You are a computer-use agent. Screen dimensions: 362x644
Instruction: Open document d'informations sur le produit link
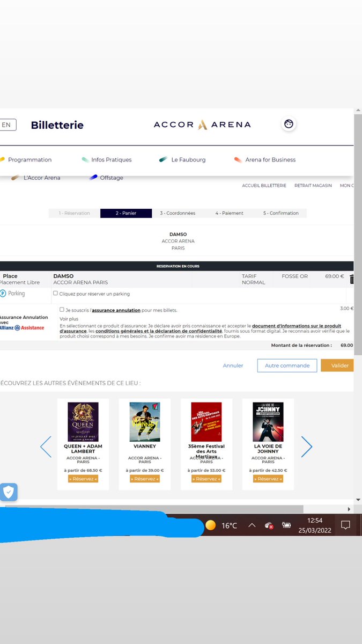point(297,326)
